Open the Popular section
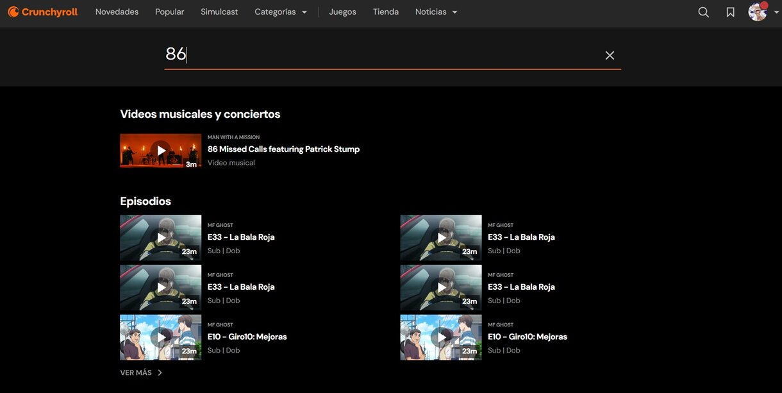Viewport: 782px width, 393px height. click(x=169, y=12)
